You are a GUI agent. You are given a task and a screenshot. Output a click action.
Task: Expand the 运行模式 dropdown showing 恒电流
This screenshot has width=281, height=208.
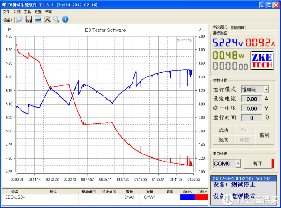pyautogui.click(x=266, y=90)
